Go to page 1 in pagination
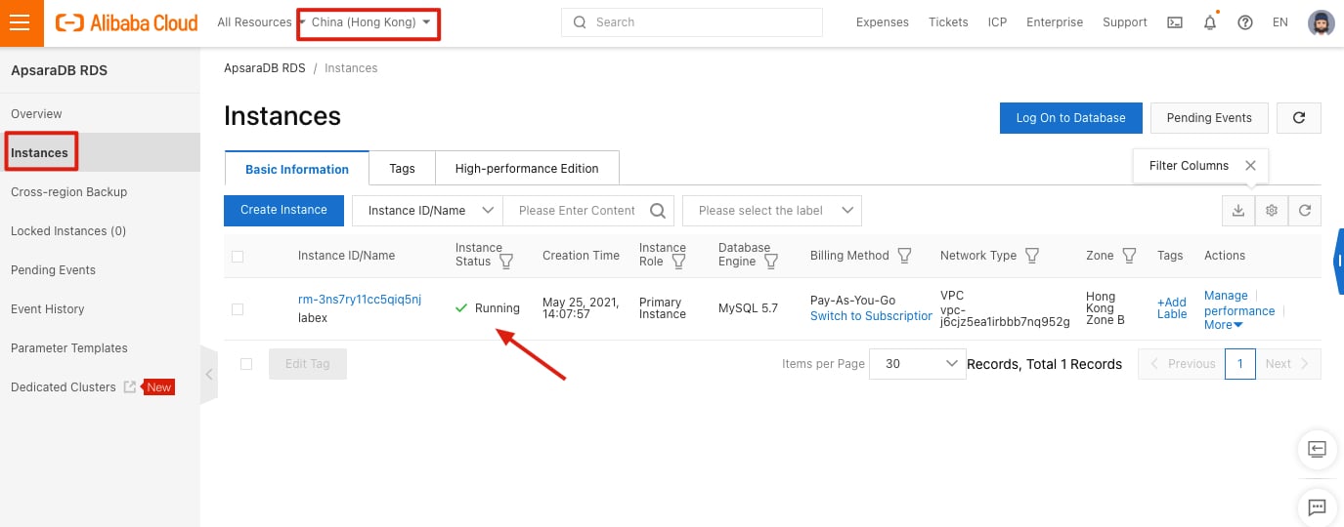Screen dimensions: 1344x527 tap(1239, 364)
